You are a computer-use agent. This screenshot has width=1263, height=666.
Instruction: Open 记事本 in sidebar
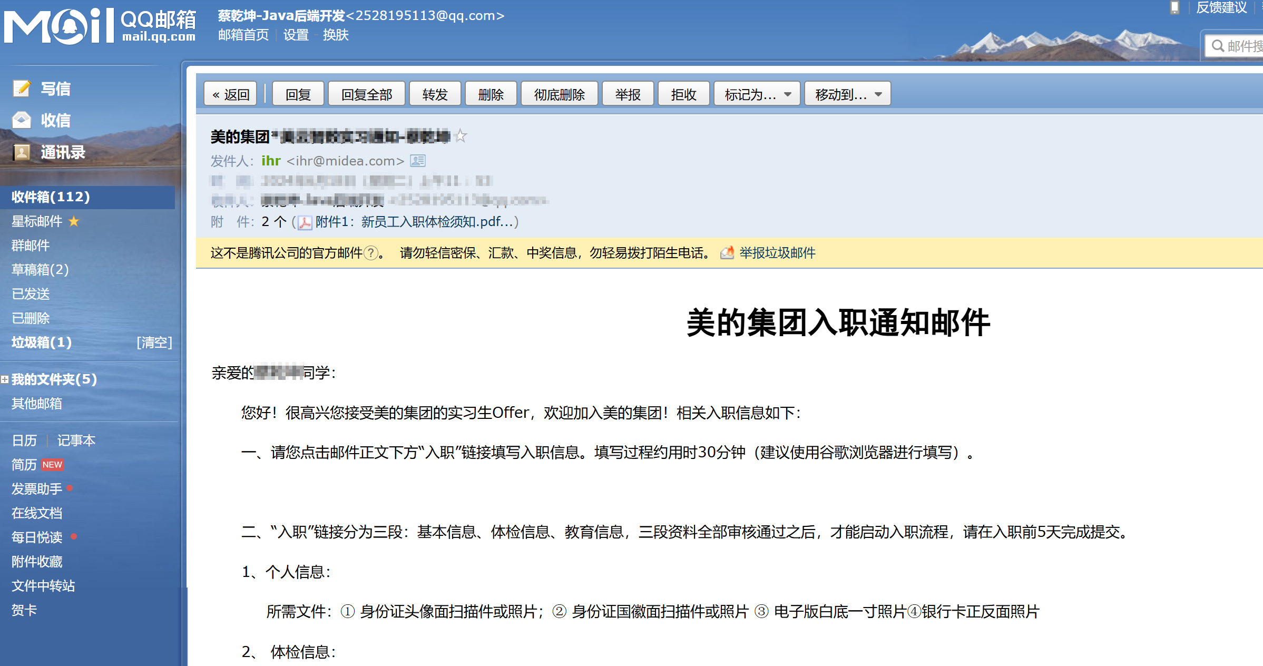pyautogui.click(x=76, y=440)
